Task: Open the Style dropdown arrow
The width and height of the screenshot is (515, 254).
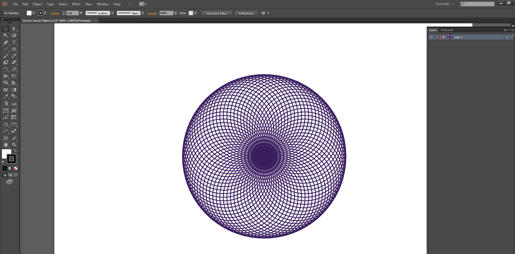Action: 195,13
